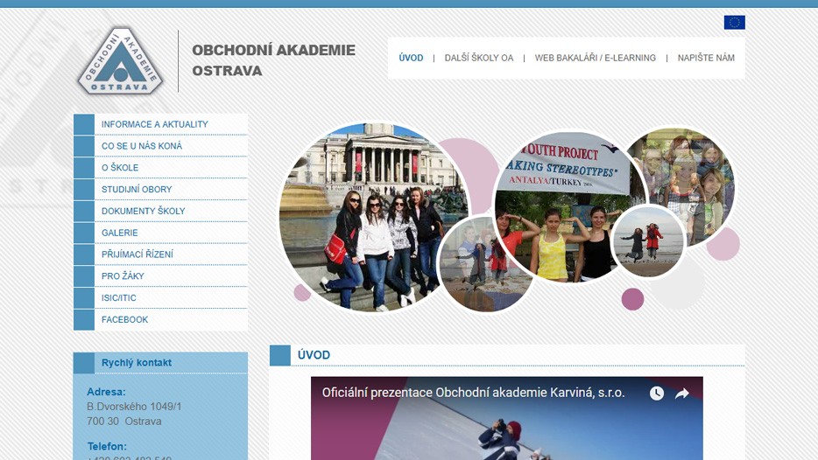The image size is (818, 460).
Task: Click the ÚVOD section heading
Action: click(x=314, y=355)
